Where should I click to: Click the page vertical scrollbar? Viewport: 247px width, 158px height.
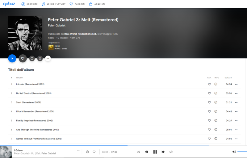pos(246,102)
